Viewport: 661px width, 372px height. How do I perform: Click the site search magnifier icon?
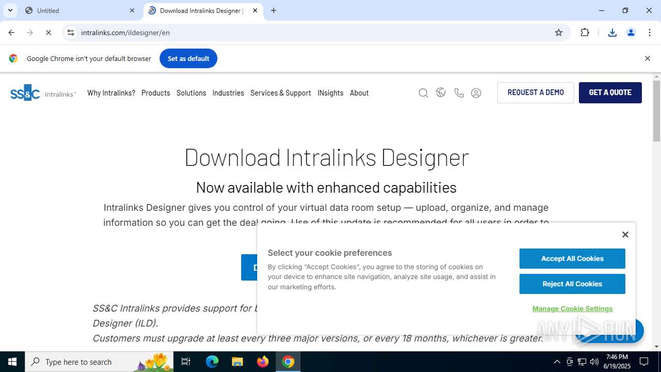click(x=423, y=93)
